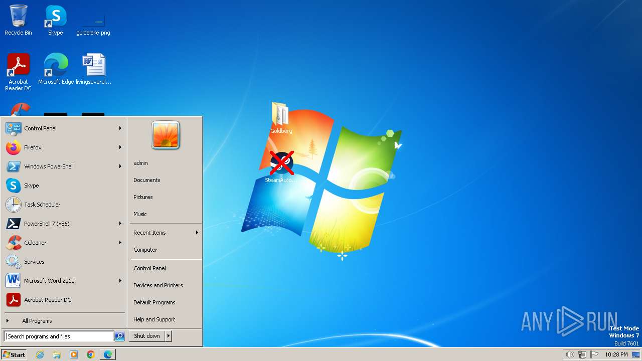The image size is (642, 361).
Task: Expand the Recent Items submenu arrow
Action: (x=197, y=233)
